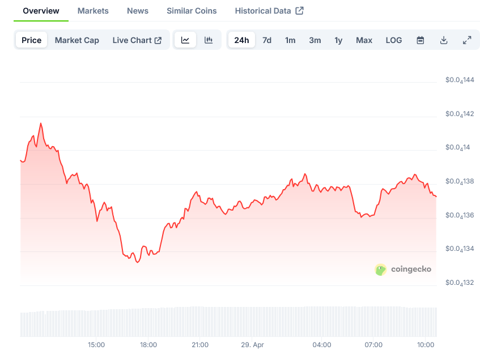Open the News tab
Viewport: 480px width, 363px height.
click(138, 11)
